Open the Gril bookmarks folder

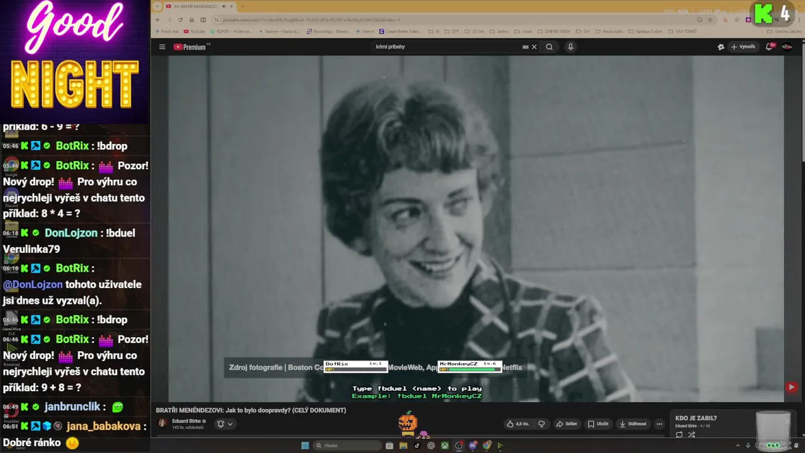(583, 31)
